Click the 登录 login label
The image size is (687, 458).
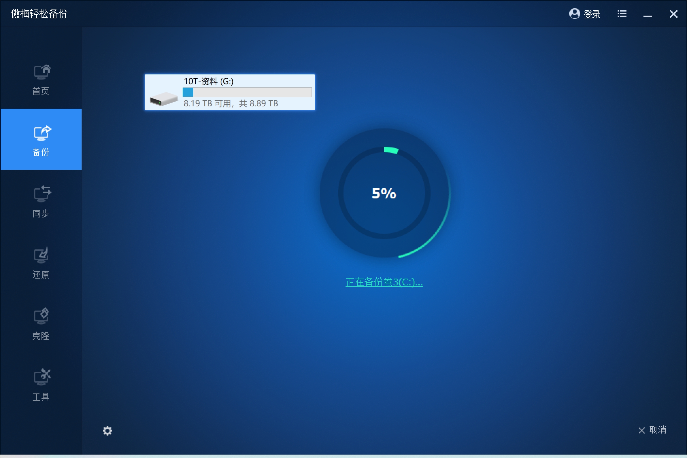click(592, 14)
